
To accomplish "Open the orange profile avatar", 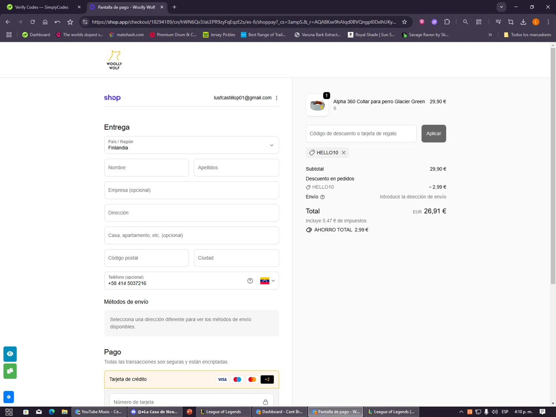I will (x=536, y=22).
